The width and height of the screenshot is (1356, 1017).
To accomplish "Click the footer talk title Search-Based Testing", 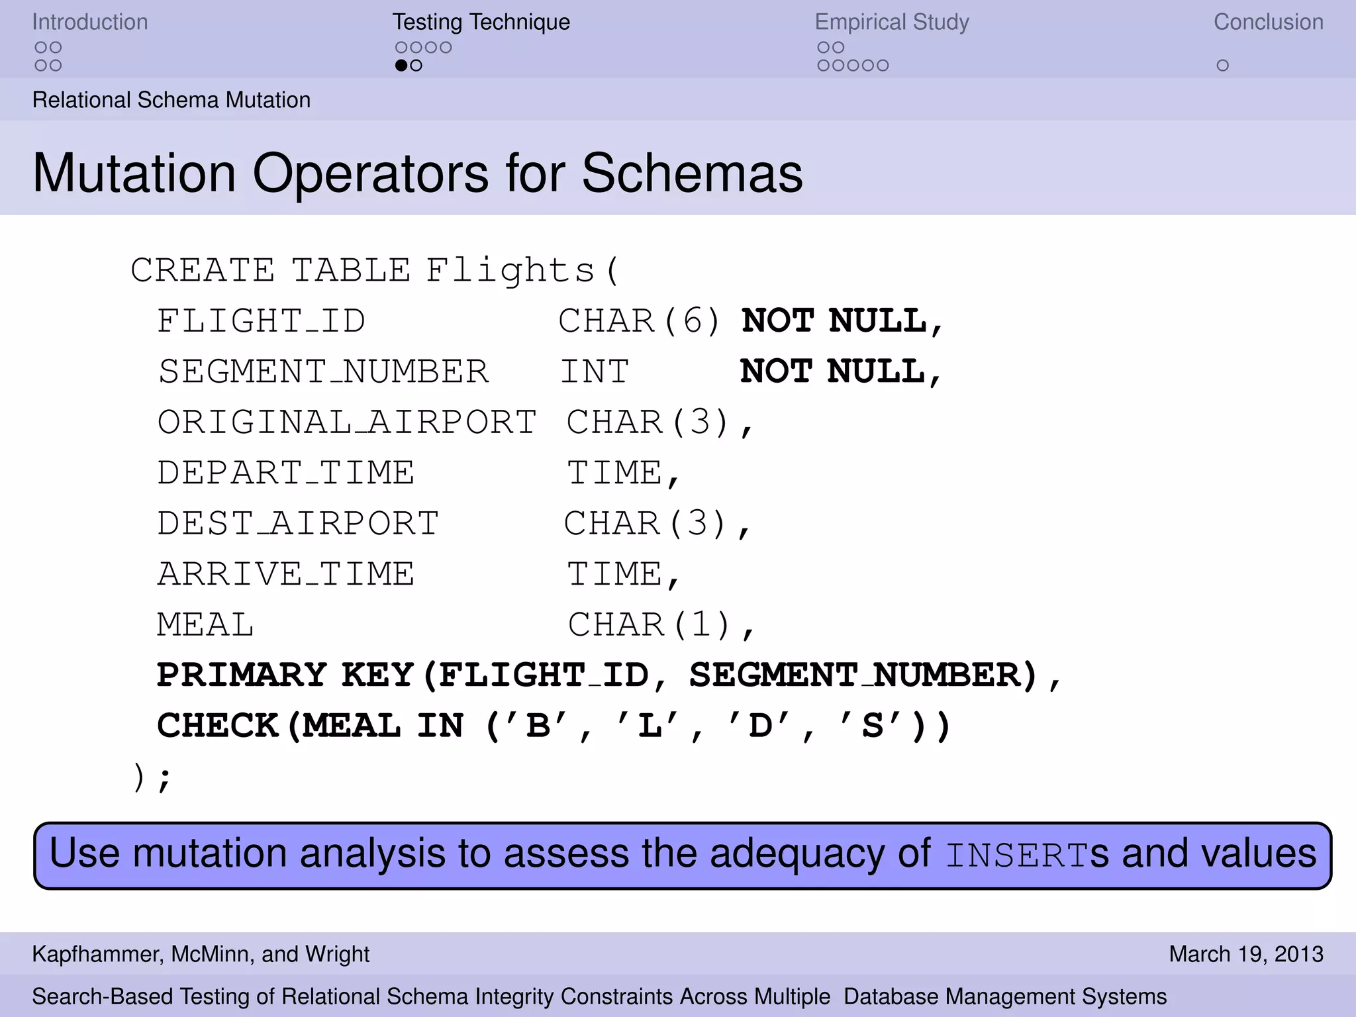I will (x=599, y=996).
